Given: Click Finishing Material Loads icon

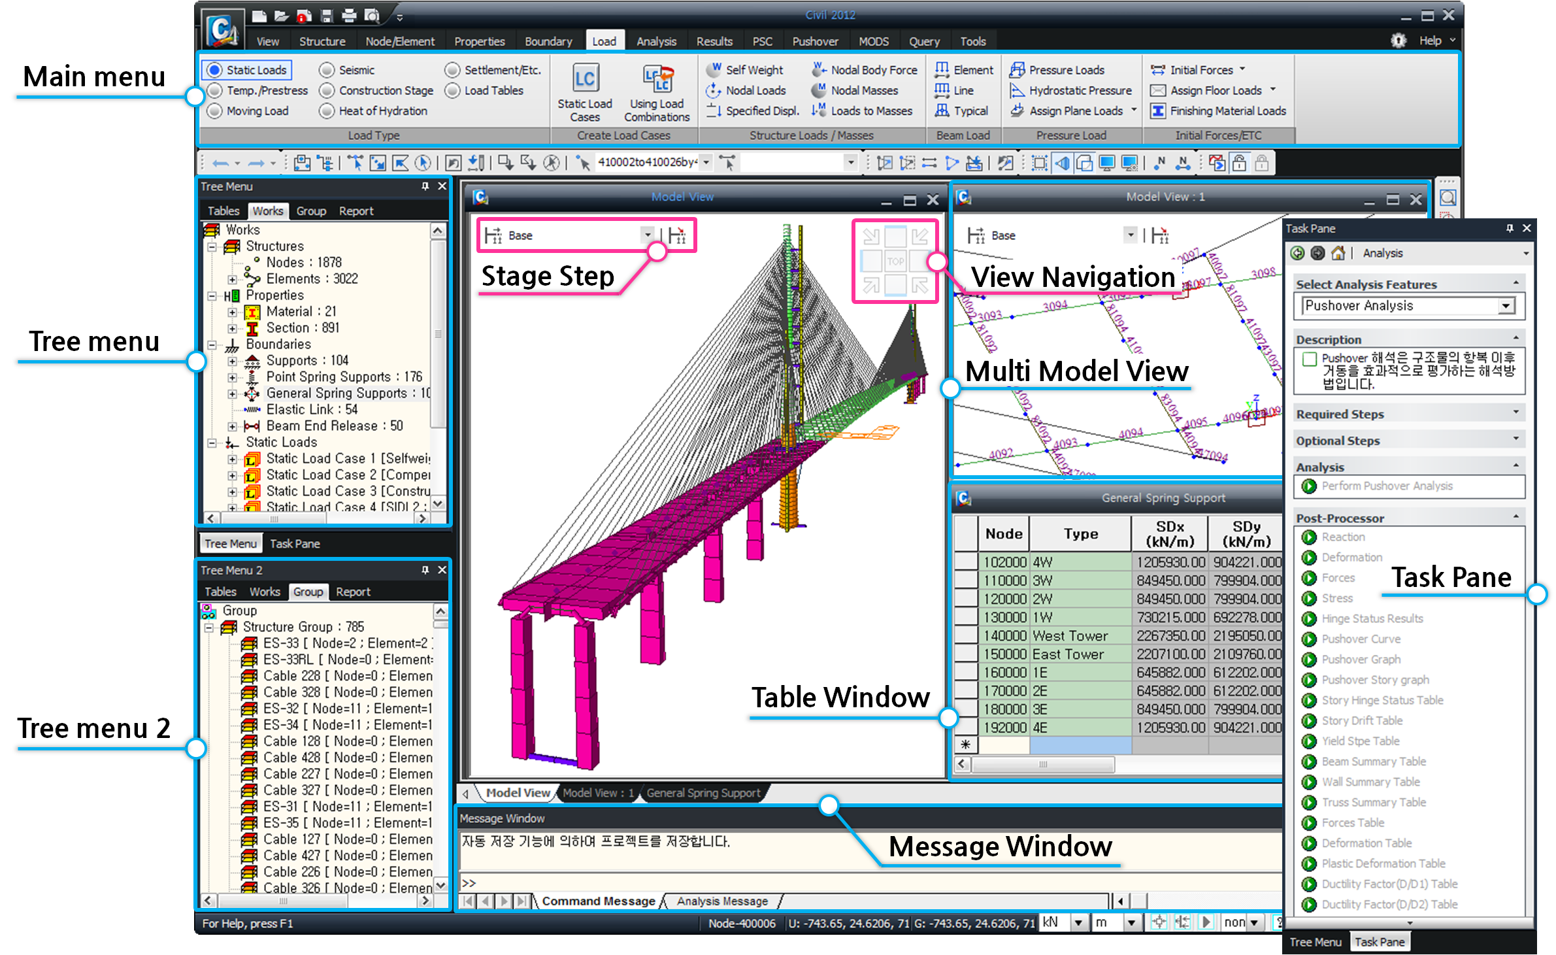Looking at the screenshot, I should point(1157,111).
